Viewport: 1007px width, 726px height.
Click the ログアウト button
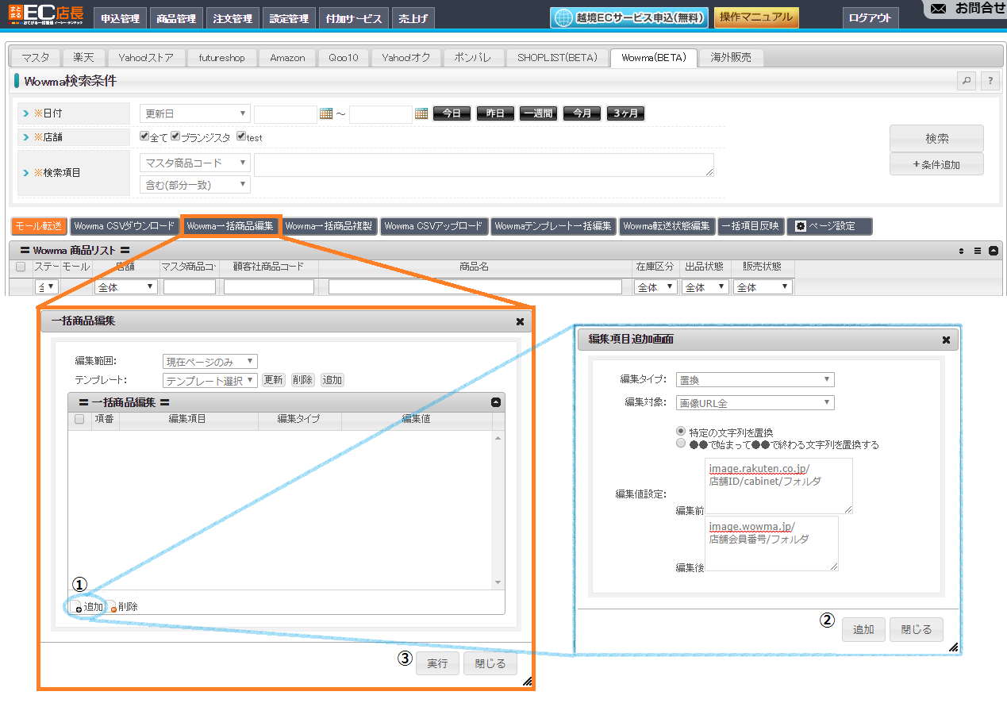[871, 18]
